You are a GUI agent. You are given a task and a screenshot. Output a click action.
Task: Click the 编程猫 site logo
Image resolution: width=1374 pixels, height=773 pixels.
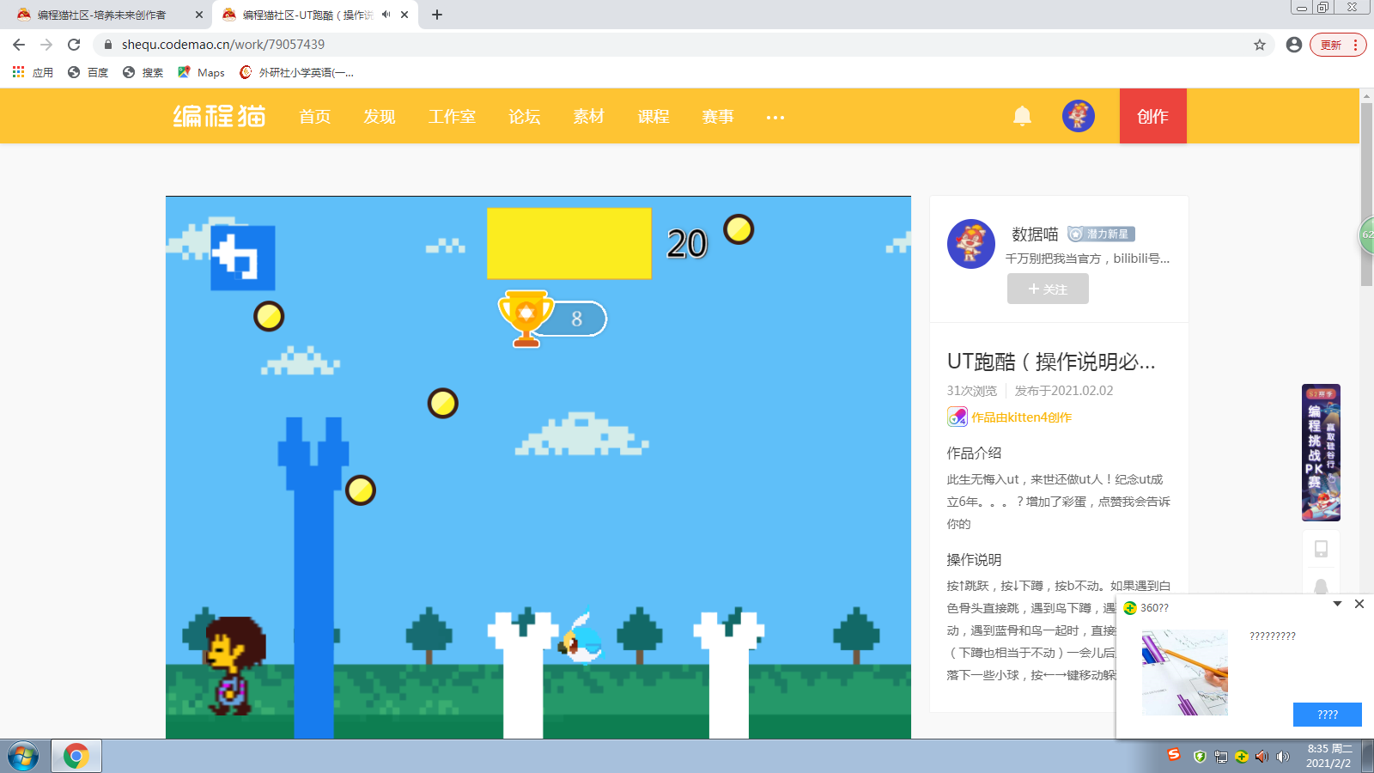(220, 116)
